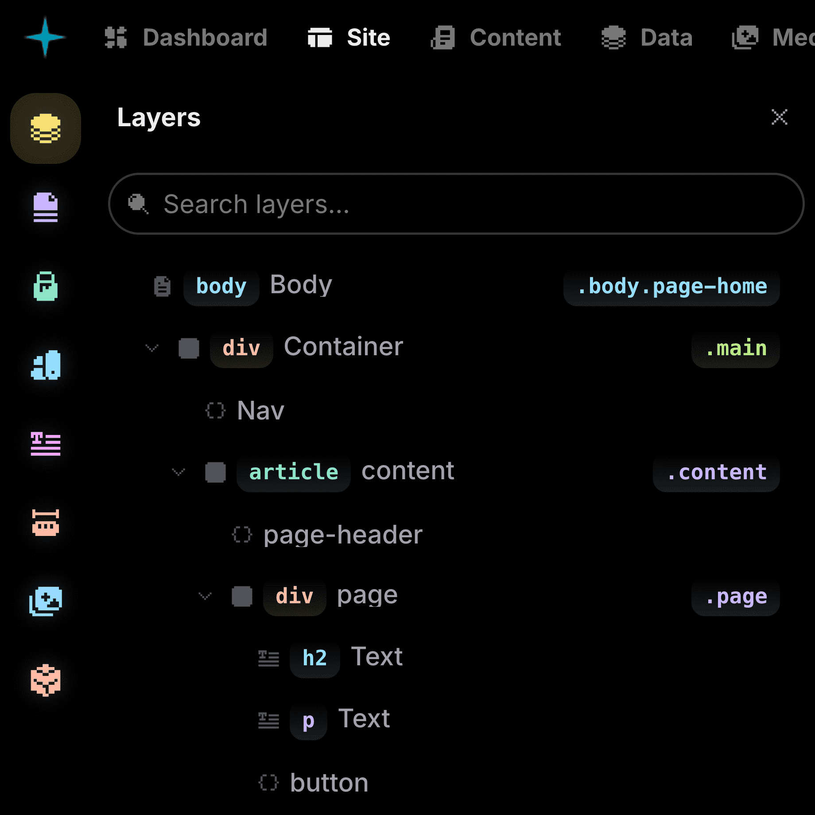
Task: Click the Layers panel title
Action: pyautogui.click(x=159, y=118)
